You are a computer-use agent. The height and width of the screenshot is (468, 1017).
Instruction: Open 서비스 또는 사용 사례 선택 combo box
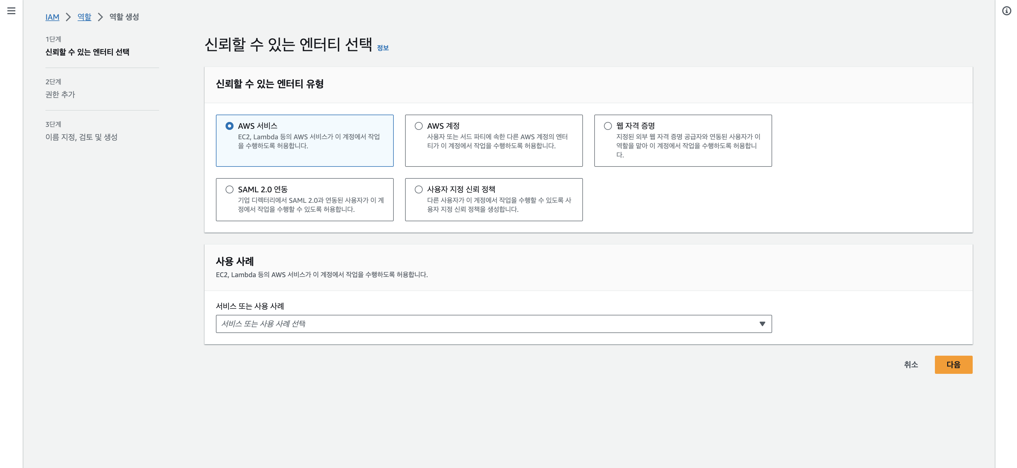tap(489, 324)
